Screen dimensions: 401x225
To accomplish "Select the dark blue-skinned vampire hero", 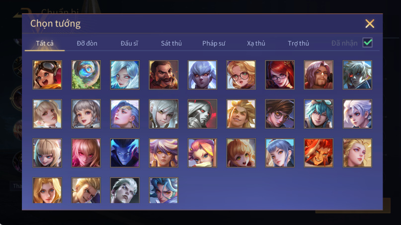I will pos(125,153).
